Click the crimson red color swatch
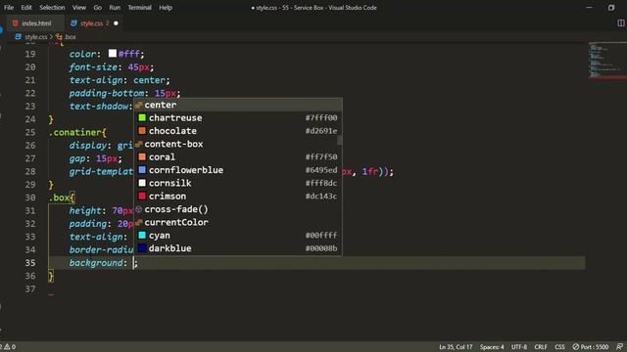This screenshot has height=352, width=627. [x=142, y=196]
